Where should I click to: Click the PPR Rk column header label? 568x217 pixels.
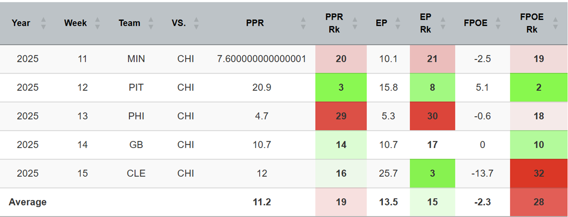click(334, 23)
